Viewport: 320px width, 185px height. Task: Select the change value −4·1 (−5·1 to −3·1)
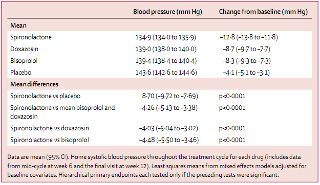pyautogui.click(x=246, y=73)
